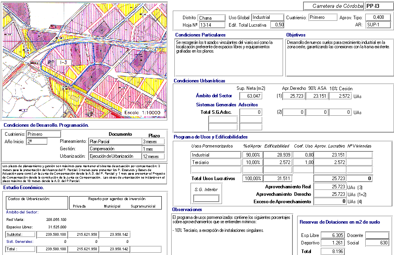The image size is (394, 255).
Task: Click the Gestión field showing Compensación
Action: pos(115,149)
